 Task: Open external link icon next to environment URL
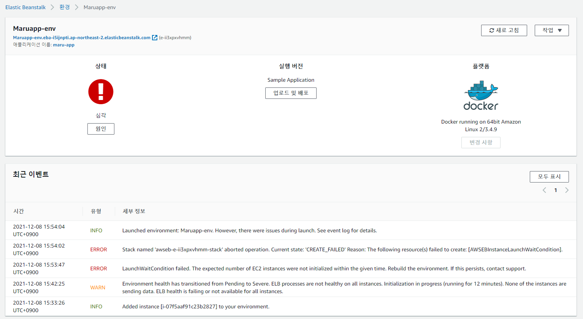point(155,38)
